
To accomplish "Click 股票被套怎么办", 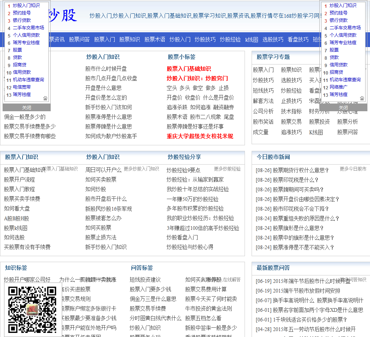I will [103, 218].
